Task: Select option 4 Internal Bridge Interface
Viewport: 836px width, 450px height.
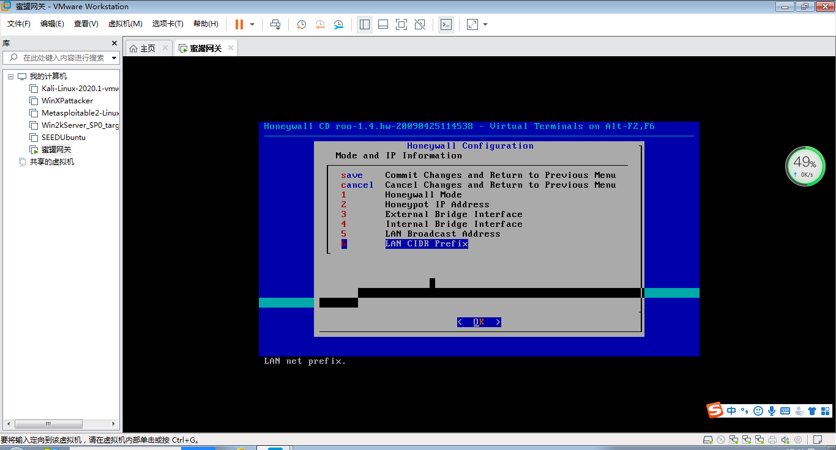Action: (432, 224)
